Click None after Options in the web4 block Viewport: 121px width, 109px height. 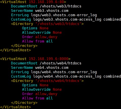coord(44,85)
